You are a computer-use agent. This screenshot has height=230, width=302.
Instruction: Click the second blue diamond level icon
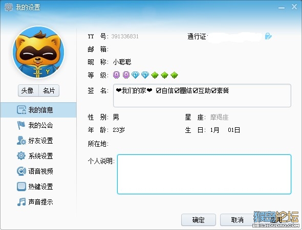pyautogui.click(x=145, y=75)
